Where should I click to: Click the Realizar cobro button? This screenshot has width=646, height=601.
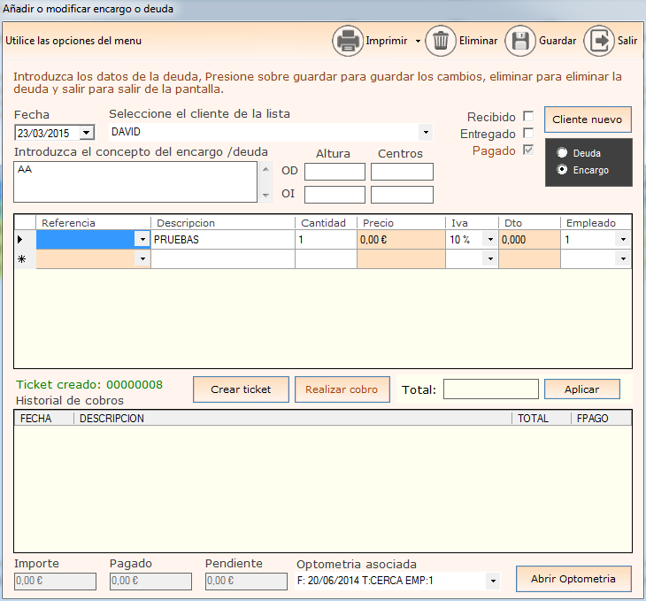342,389
